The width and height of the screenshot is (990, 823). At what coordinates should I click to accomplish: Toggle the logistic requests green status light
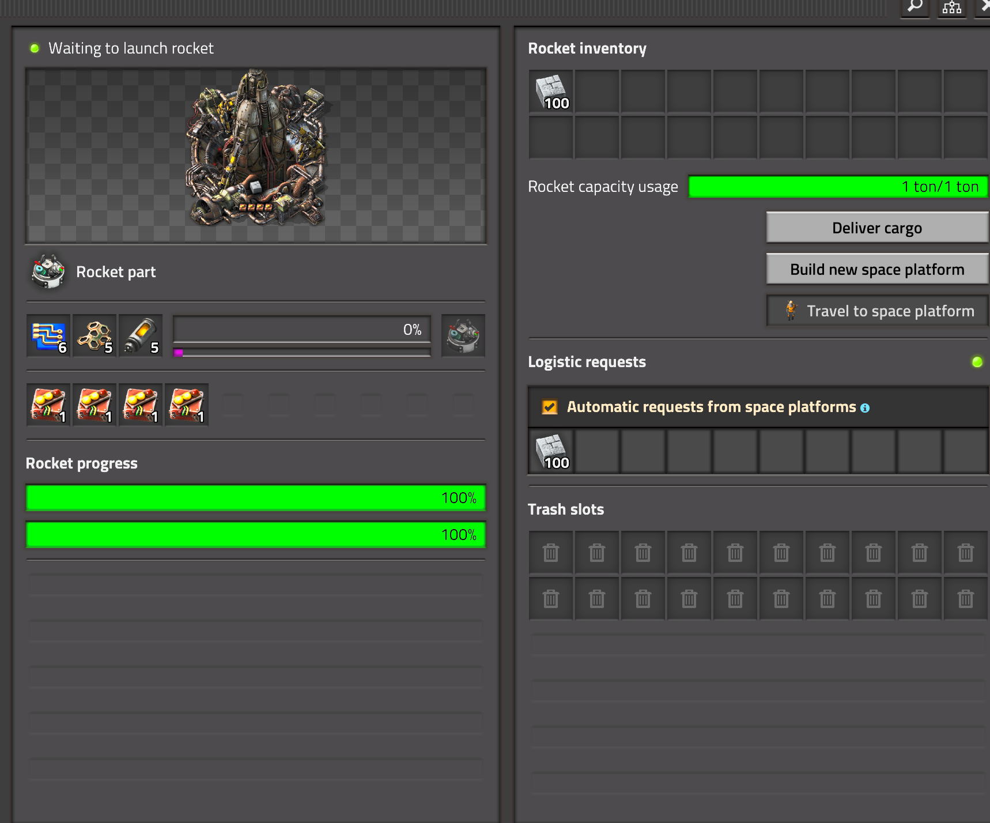click(977, 362)
